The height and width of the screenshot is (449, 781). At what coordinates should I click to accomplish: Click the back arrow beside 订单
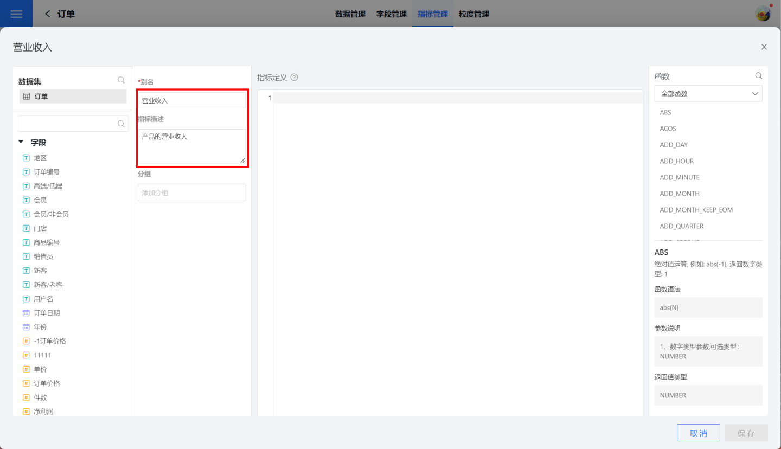pyautogui.click(x=48, y=14)
